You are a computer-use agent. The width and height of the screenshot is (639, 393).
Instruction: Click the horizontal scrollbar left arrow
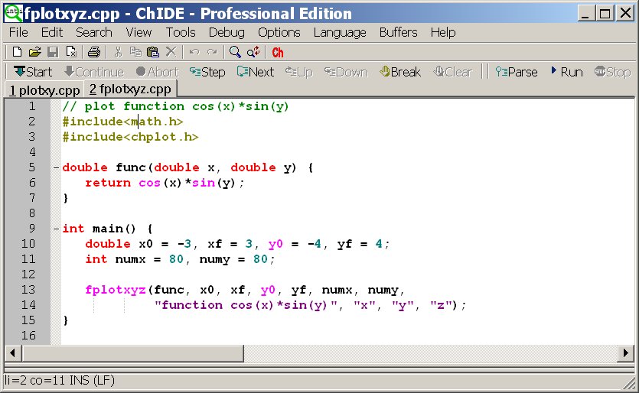pos(13,352)
